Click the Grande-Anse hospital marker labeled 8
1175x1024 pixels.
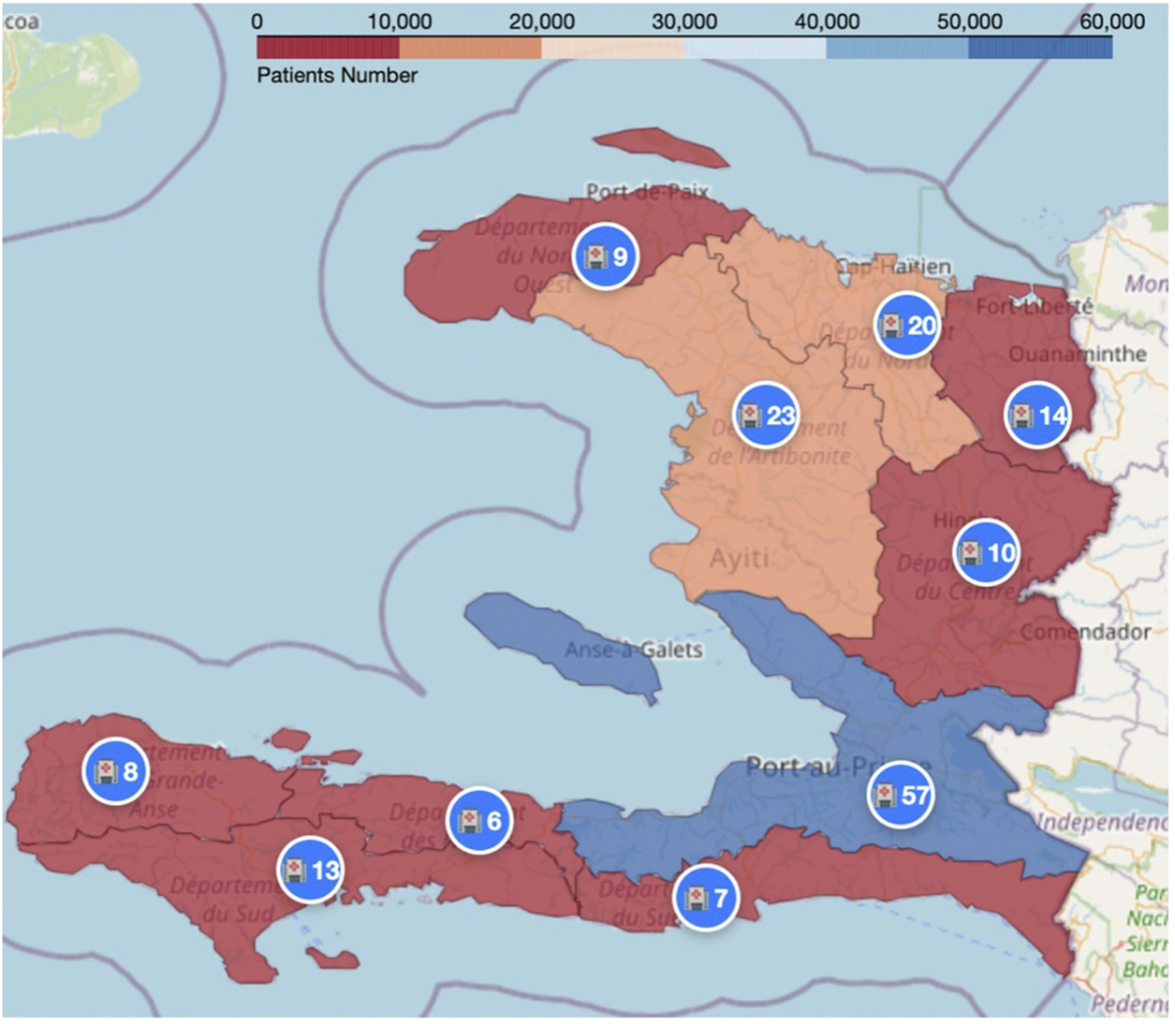tap(115, 771)
